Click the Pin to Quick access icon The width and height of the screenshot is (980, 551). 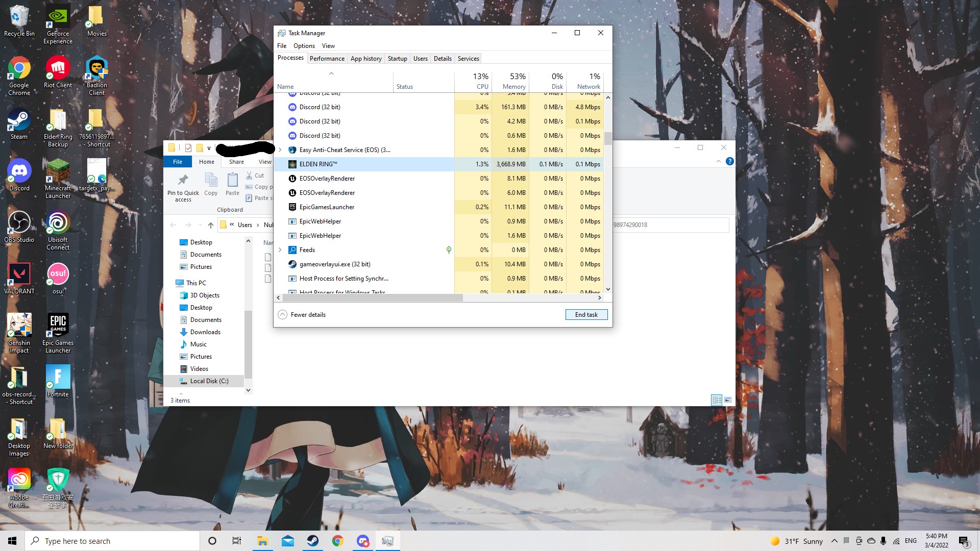(183, 181)
